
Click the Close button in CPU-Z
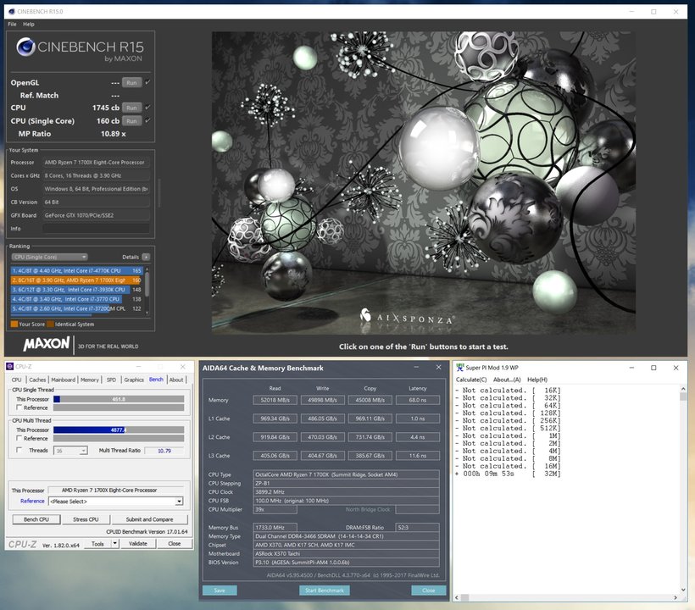point(175,544)
